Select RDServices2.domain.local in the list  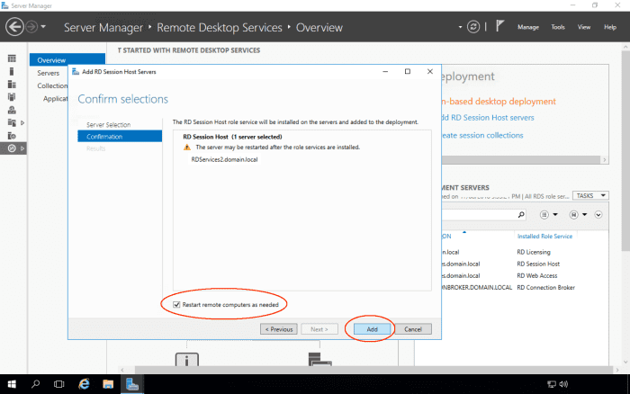pos(224,159)
